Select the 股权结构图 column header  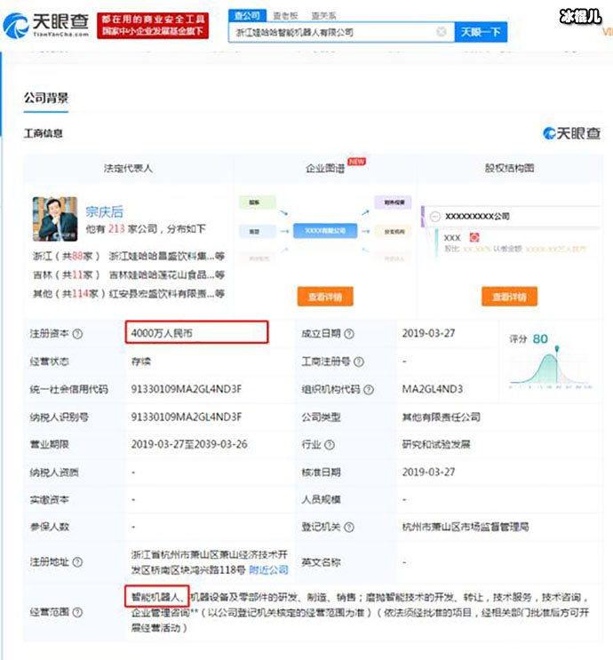click(509, 169)
